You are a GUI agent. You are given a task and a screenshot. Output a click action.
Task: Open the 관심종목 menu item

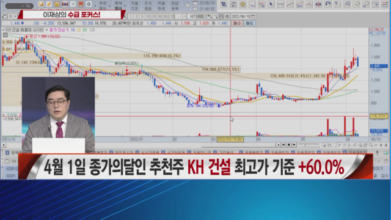coord(175,5)
